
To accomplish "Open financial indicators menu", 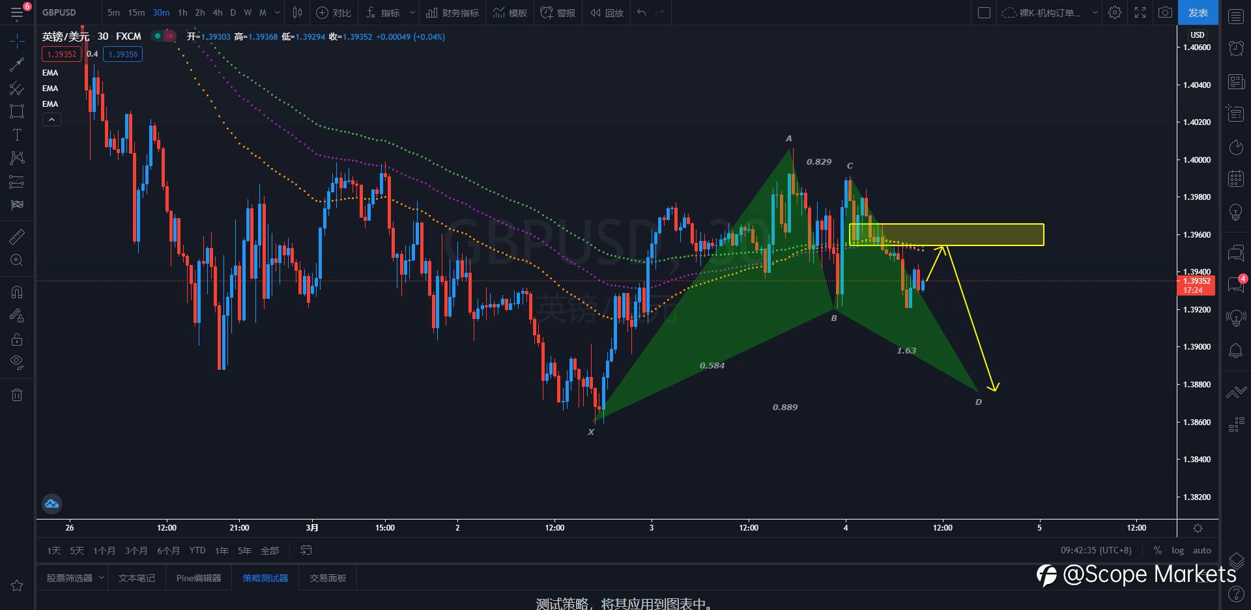I will pos(452,12).
